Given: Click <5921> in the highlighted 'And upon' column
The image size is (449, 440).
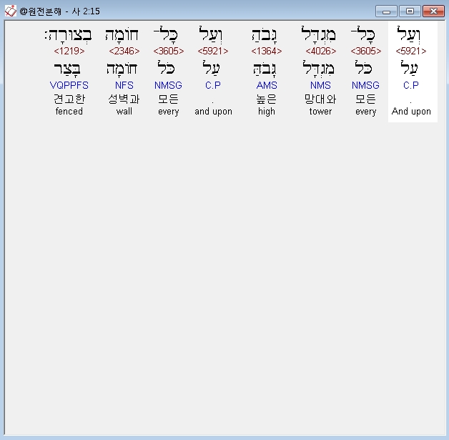Looking at the screenshot, I should click(411, 51).
